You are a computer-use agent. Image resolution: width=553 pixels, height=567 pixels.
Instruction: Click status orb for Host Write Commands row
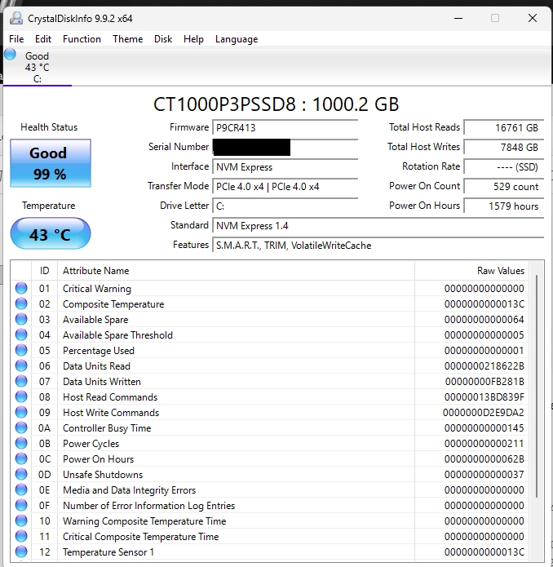click(21, 413)
